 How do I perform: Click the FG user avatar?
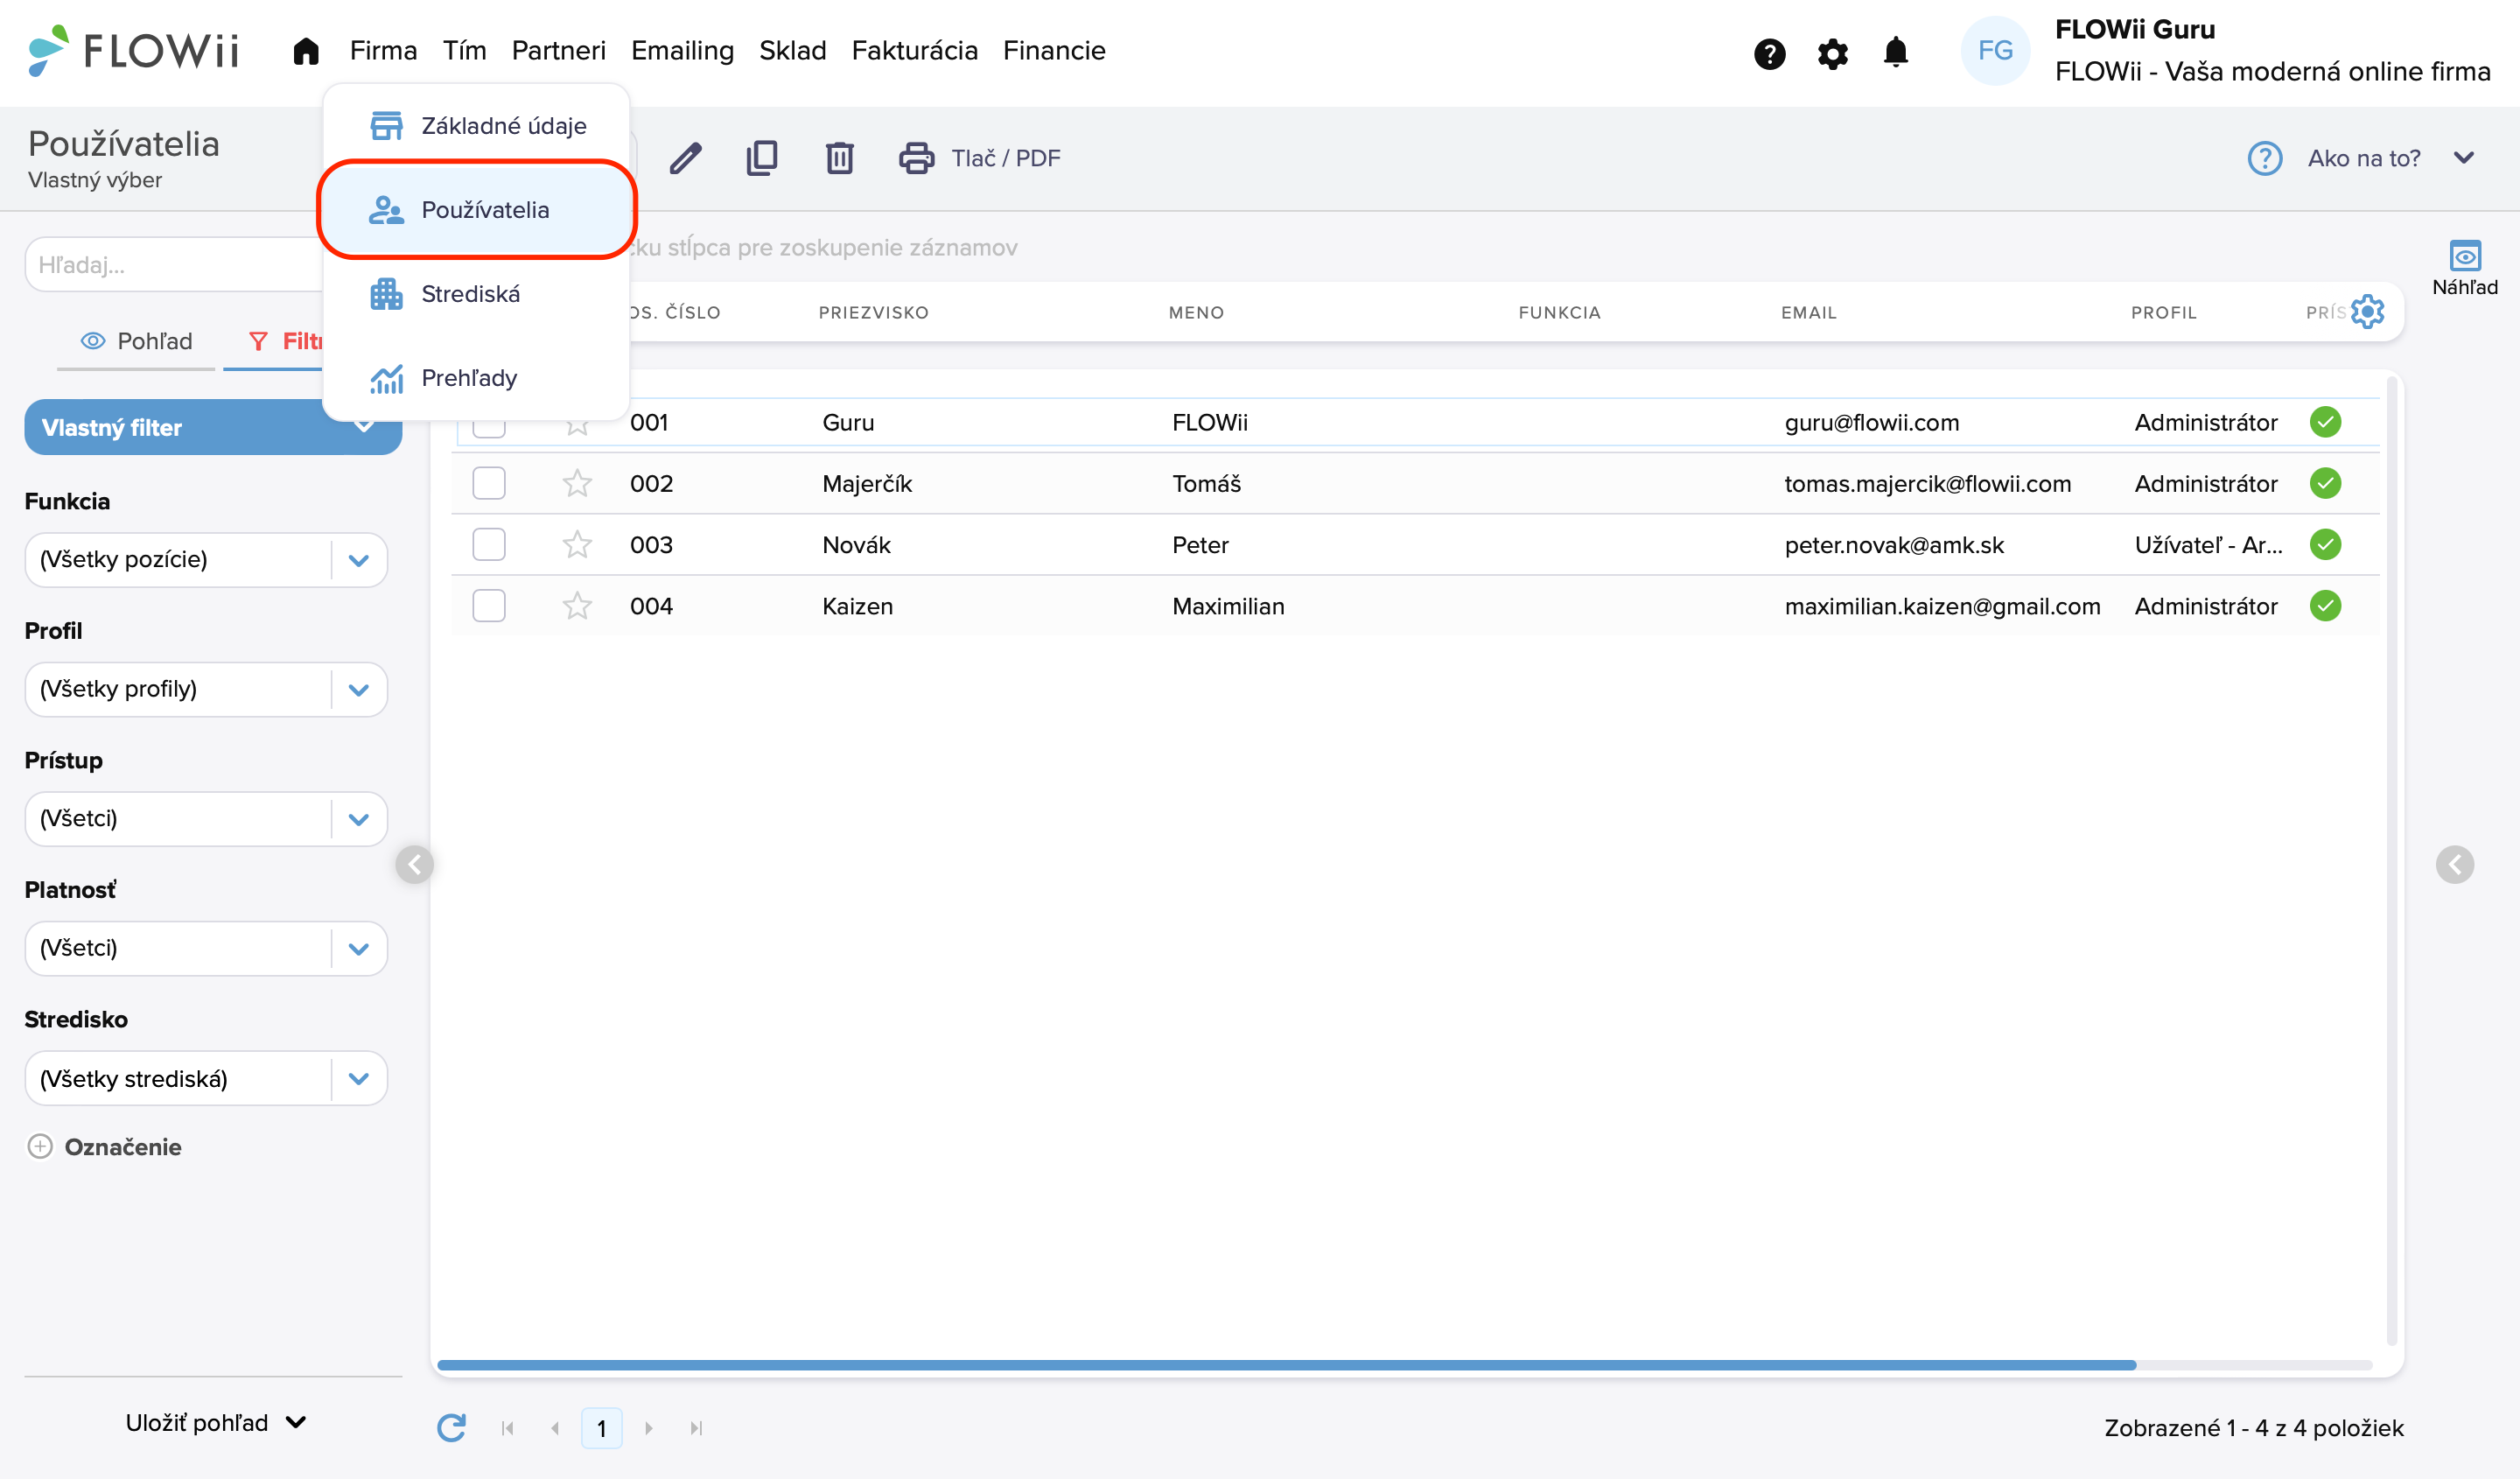(x=1995, y=50)
